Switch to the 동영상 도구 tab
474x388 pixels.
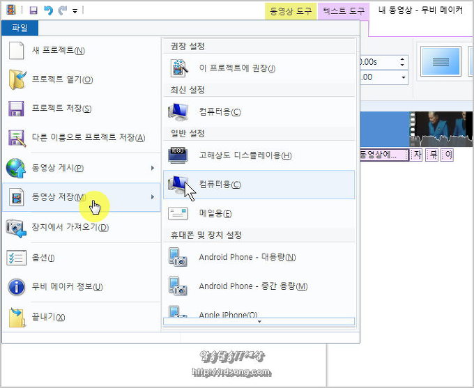[291, 11]
